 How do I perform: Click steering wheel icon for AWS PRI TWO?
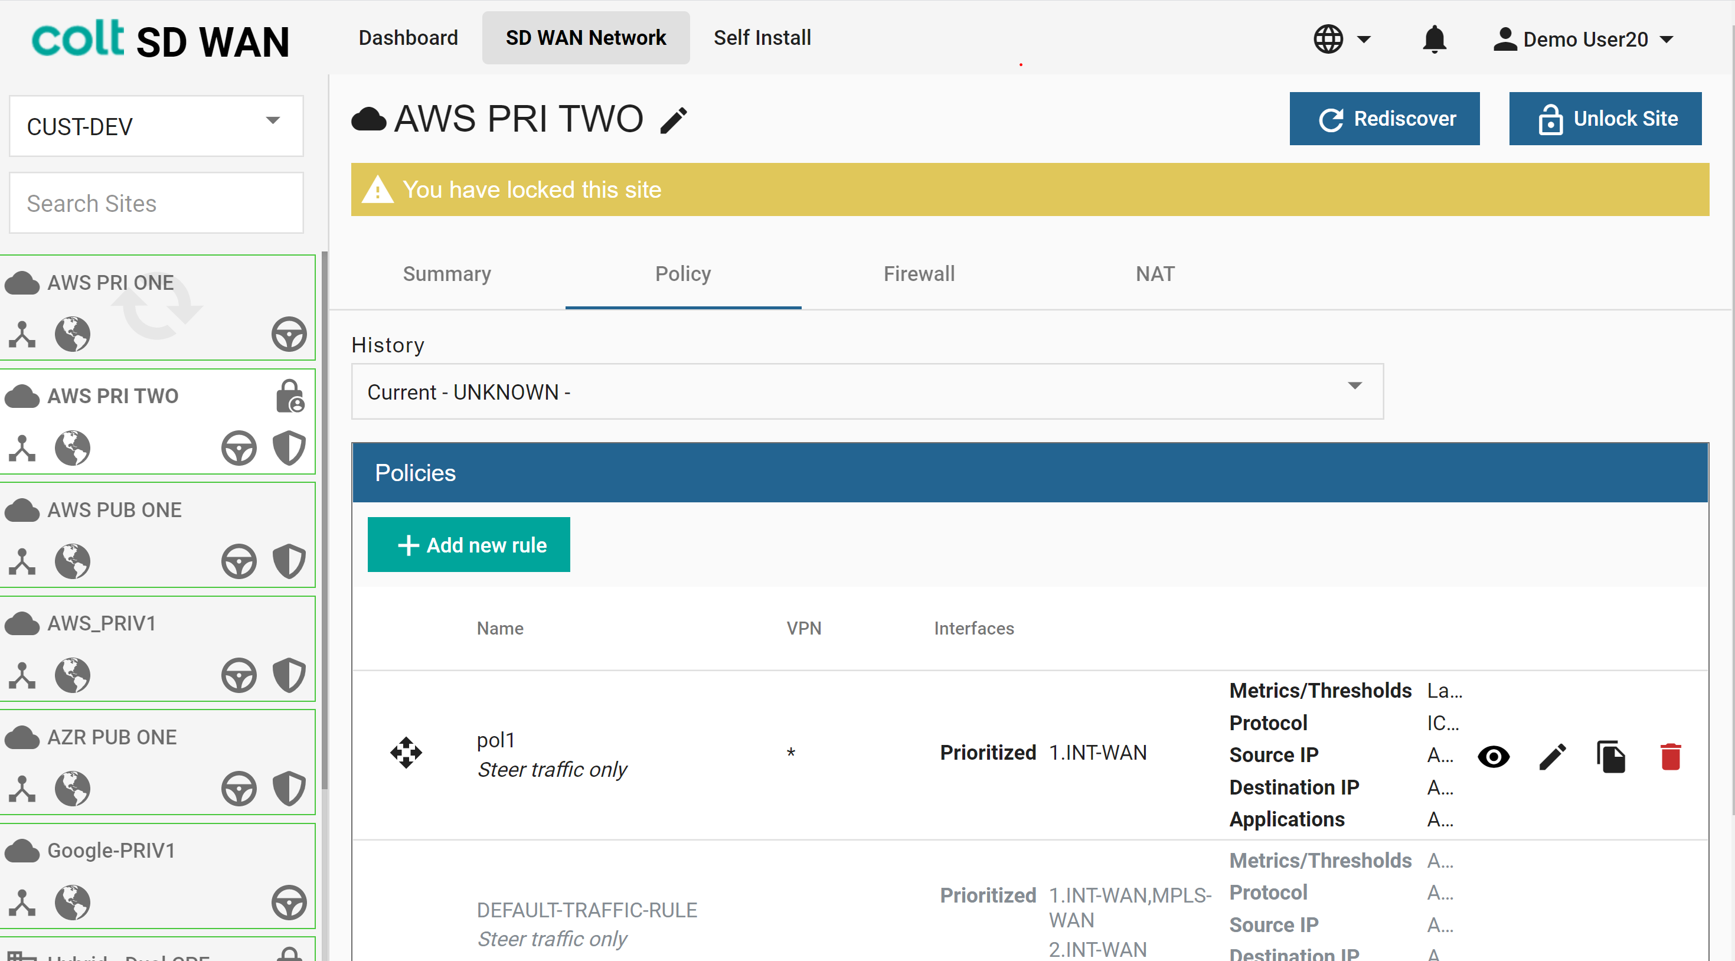(239, 449)
